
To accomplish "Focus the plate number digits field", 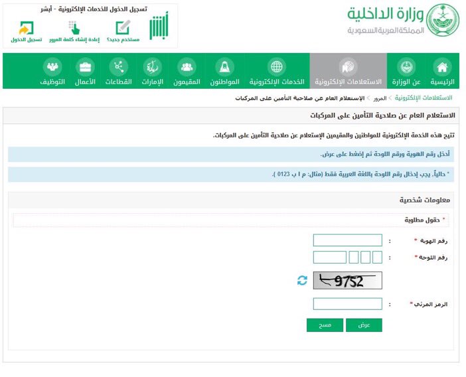I will [x=330, y=258].
